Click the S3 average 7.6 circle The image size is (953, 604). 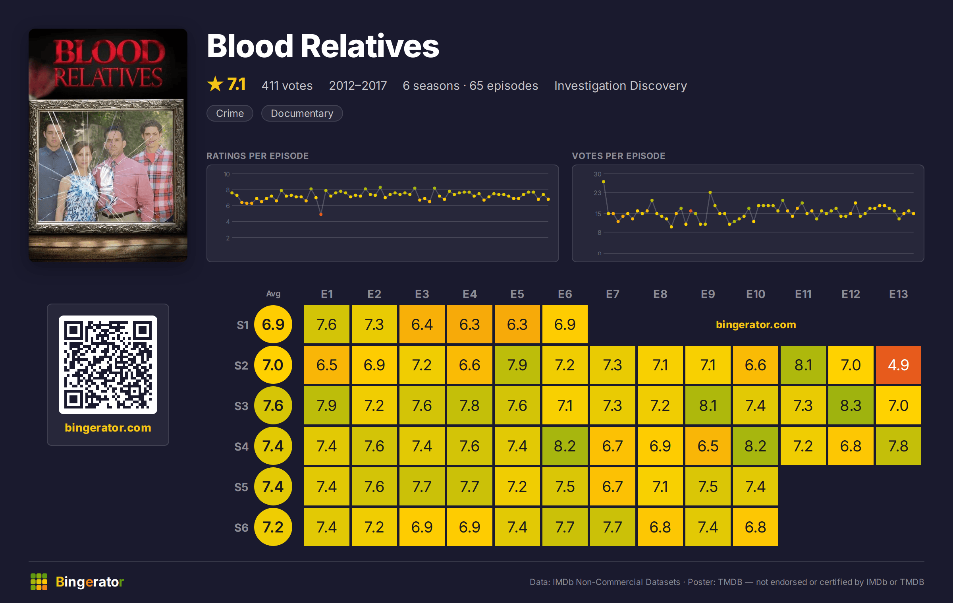[273, 405]
